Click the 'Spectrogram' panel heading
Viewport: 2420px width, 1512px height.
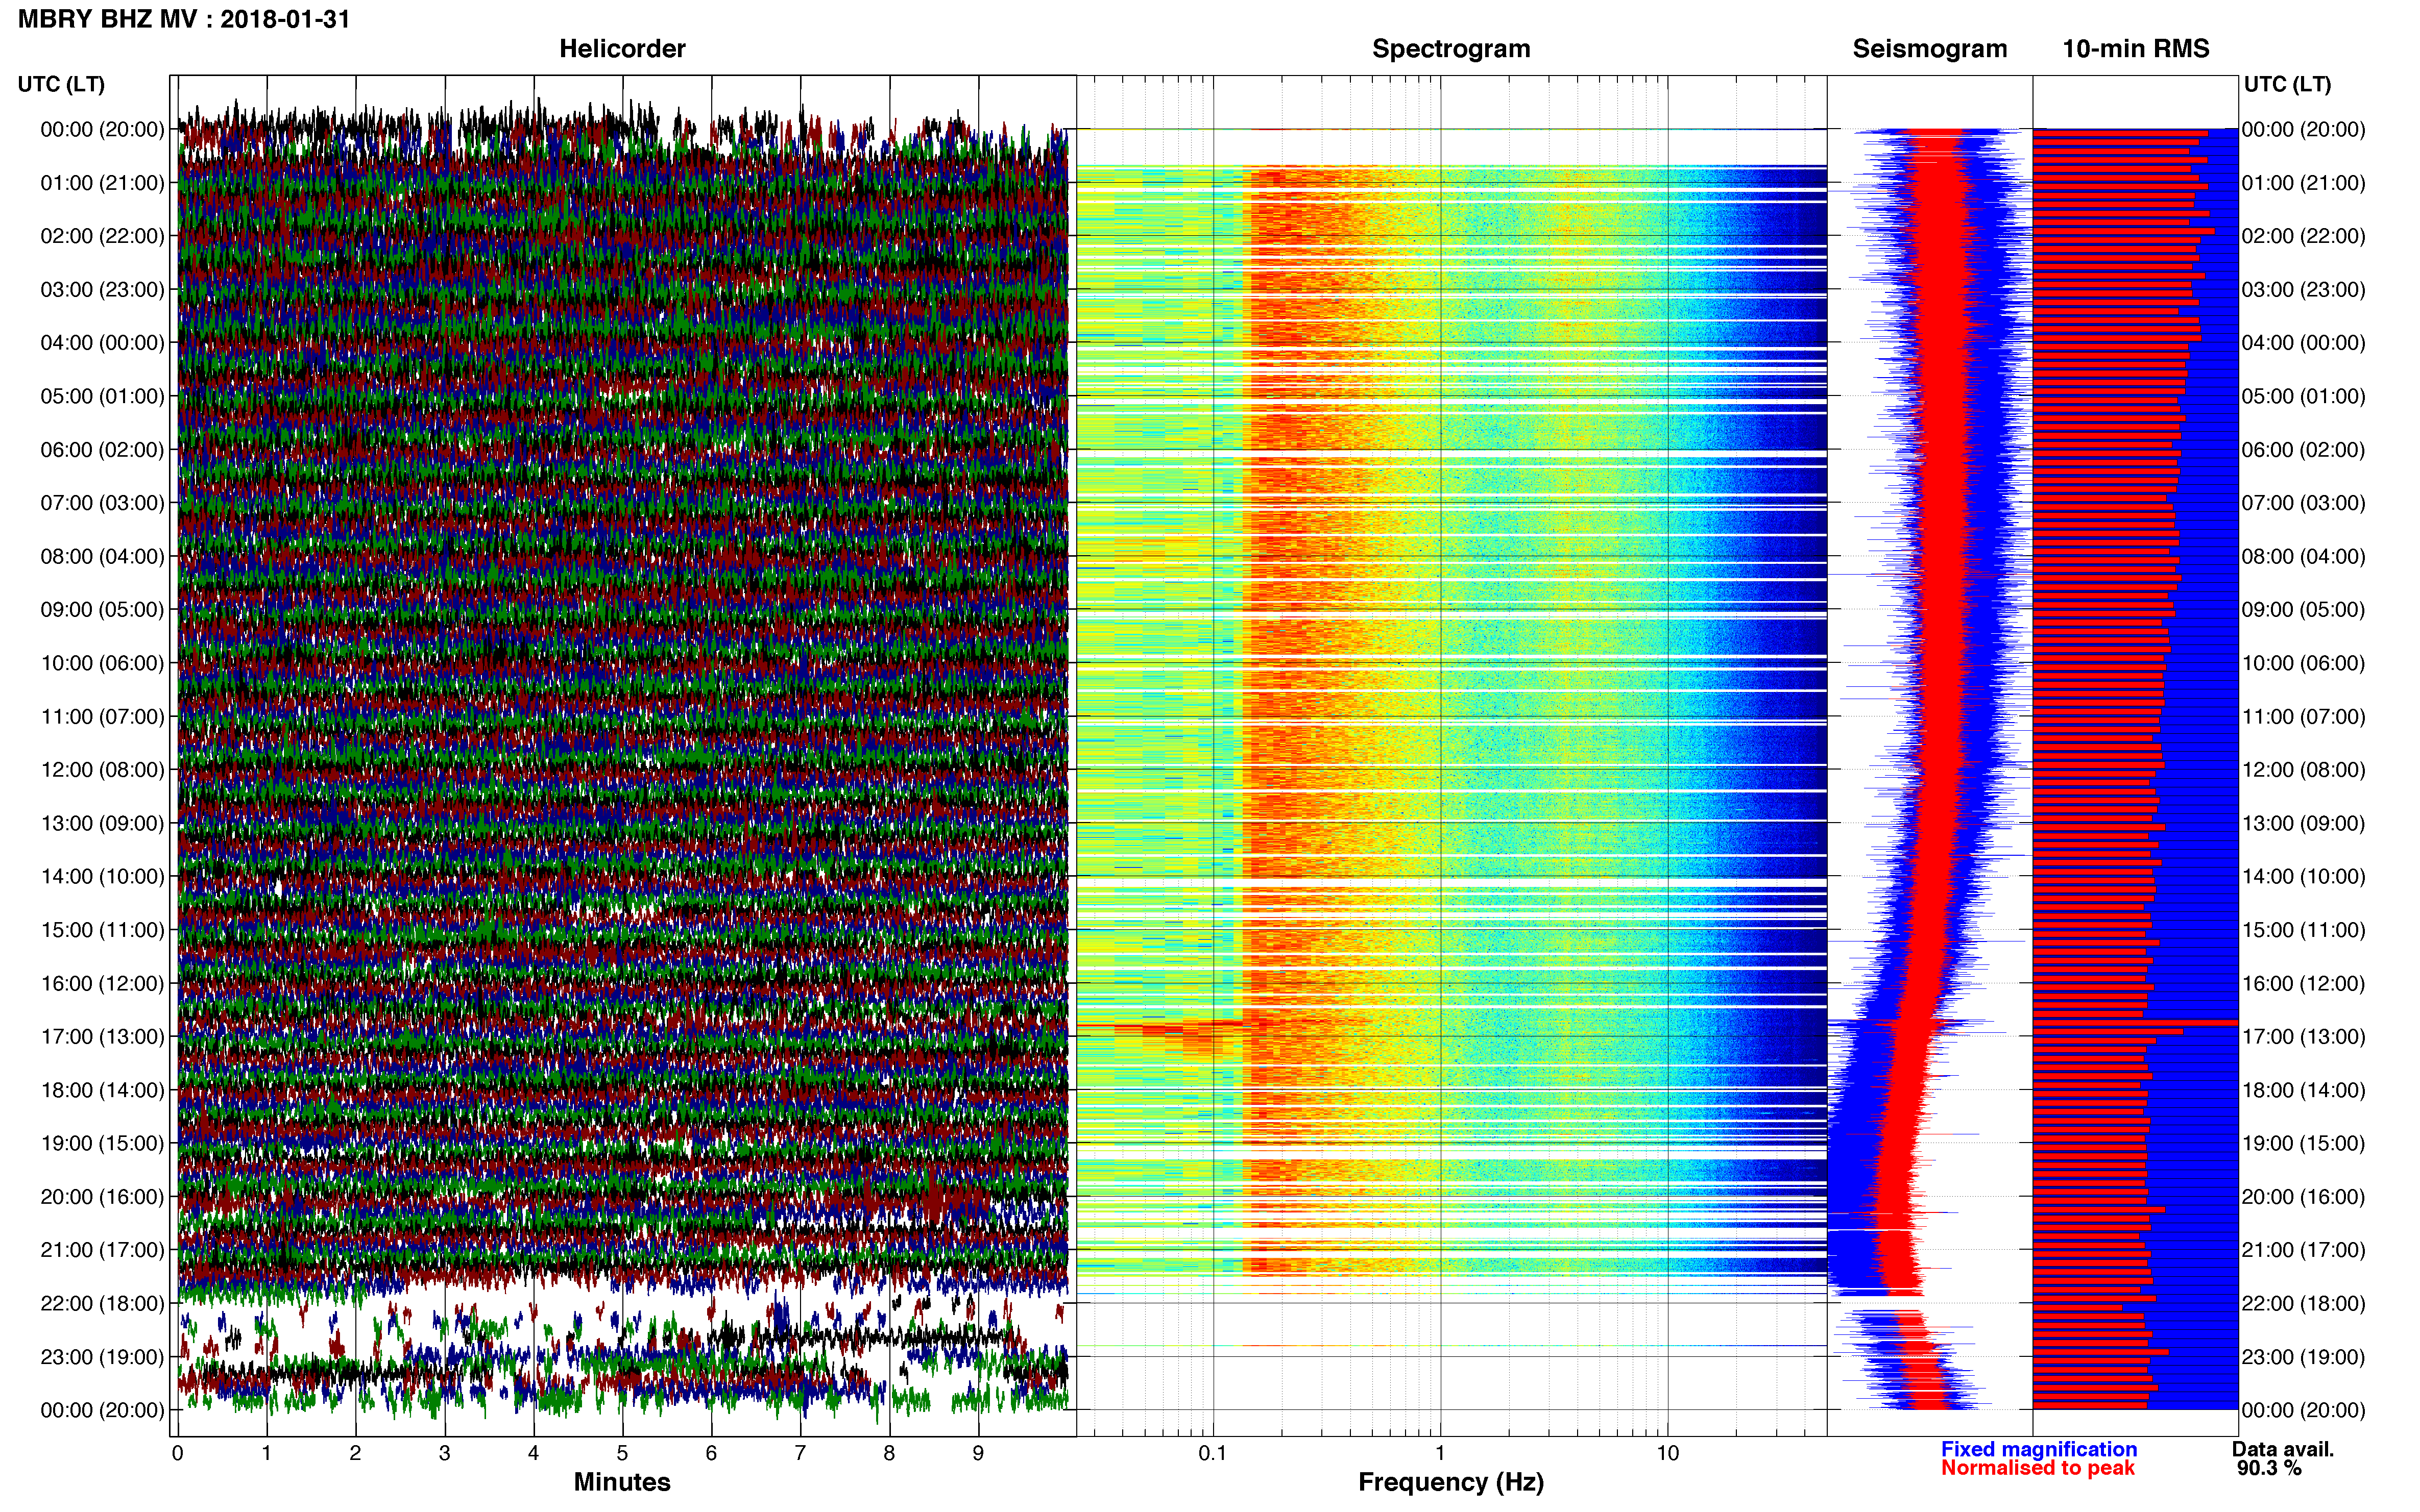click(x=1450, y=49)
